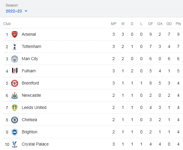Click the Man City badge
Viewport: 183px width, 150px height.
pyautogui.click(x=15, y=59)
